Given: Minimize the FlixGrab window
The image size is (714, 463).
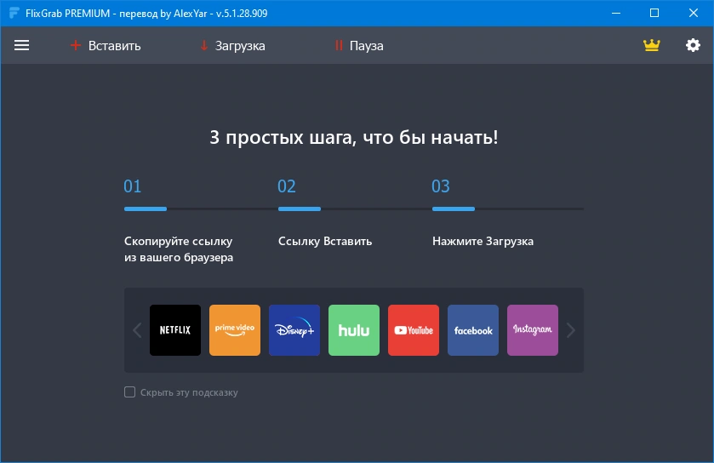Looking at the screenshot, I should pyautogui.click(x=615, y=13).
